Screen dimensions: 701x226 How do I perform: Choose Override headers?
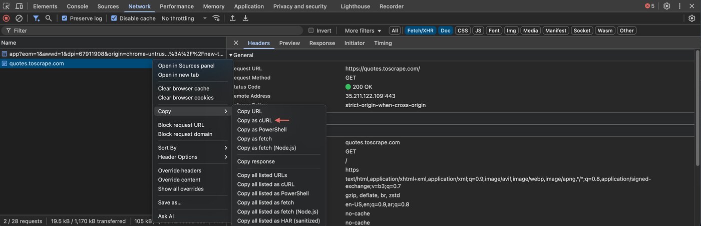tap(180, 170)
